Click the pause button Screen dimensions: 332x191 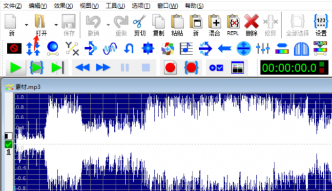(x=124, y=68)
